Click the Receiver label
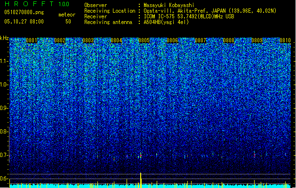This screenshot has height=188, width=296. point(96,16)
